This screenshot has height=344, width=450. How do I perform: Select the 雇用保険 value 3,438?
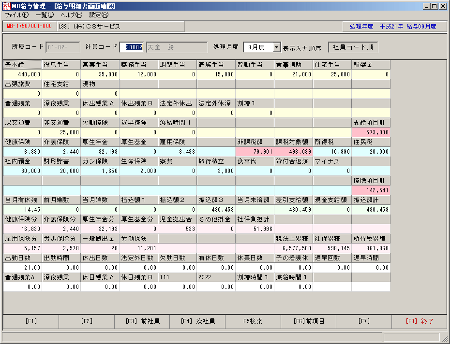pos(178,152)
